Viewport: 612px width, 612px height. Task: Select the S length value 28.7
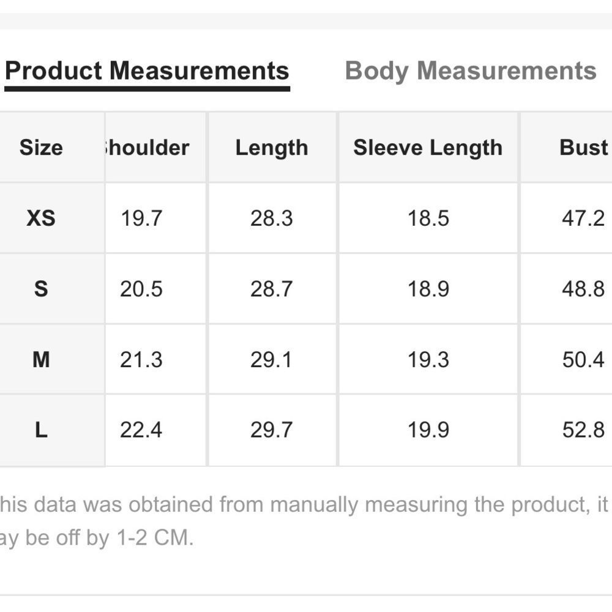point(272,288)
